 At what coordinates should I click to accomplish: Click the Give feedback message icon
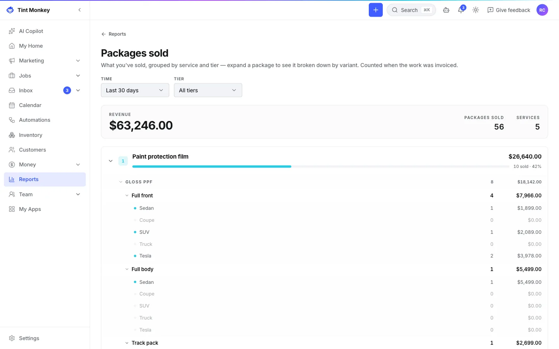(x=490, y=10)
